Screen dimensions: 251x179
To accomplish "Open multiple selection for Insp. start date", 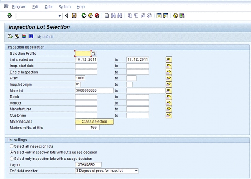I will [x=169, y=66].
